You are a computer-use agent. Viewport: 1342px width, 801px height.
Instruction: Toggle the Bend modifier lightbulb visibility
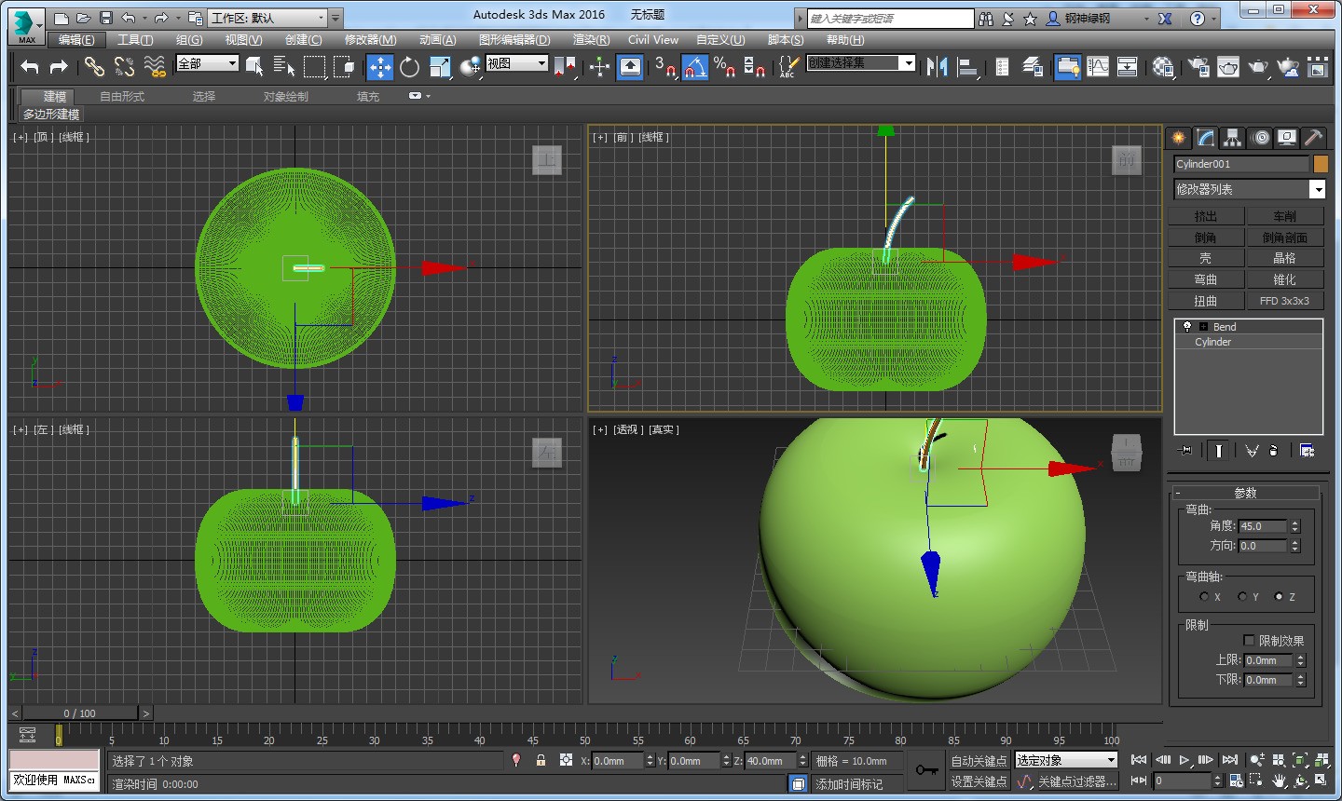(1187, 327)
